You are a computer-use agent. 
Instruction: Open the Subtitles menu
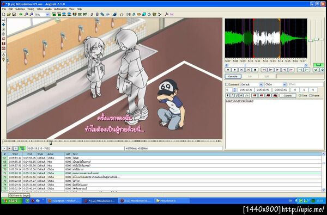click(x=20, y=9)
